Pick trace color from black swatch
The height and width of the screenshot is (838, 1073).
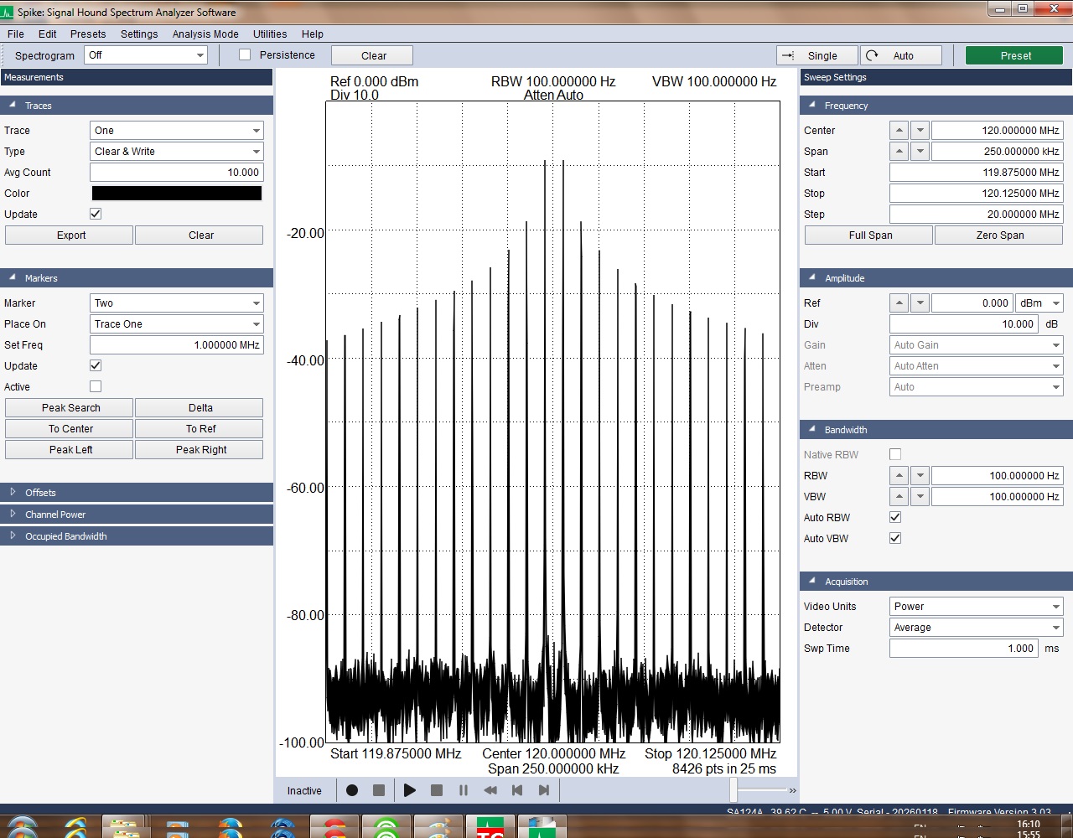[177, 194]
